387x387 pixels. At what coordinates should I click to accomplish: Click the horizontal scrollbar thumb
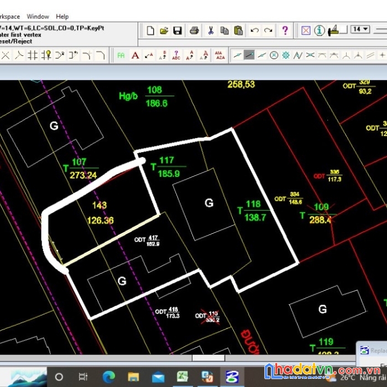(208, 358)
